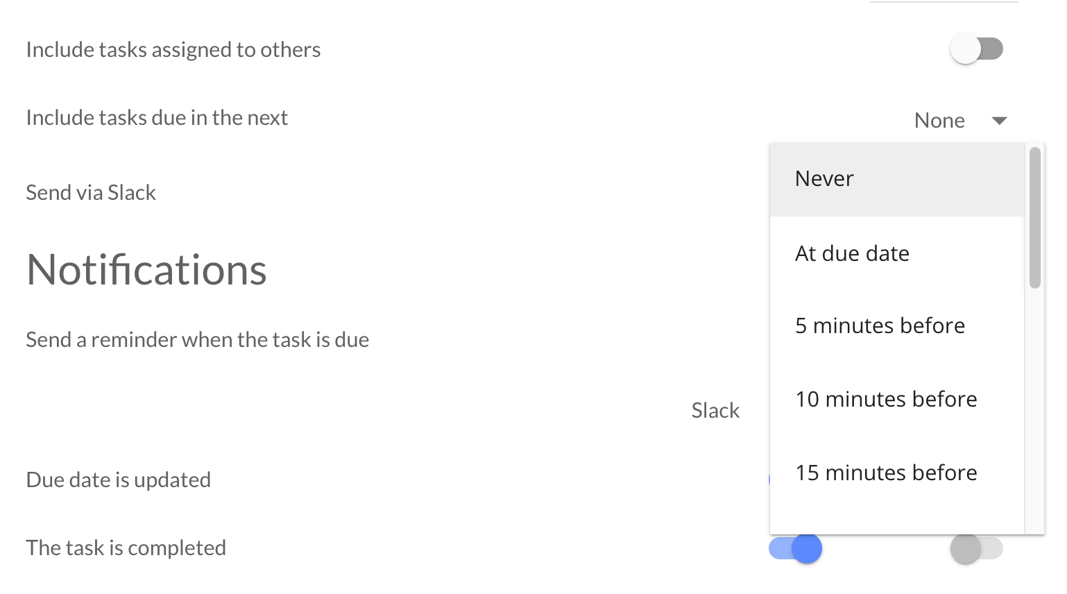Screen dimensions: 1067x594
Task: Click Send a reminder when task is due
Action: click(198, 339)
